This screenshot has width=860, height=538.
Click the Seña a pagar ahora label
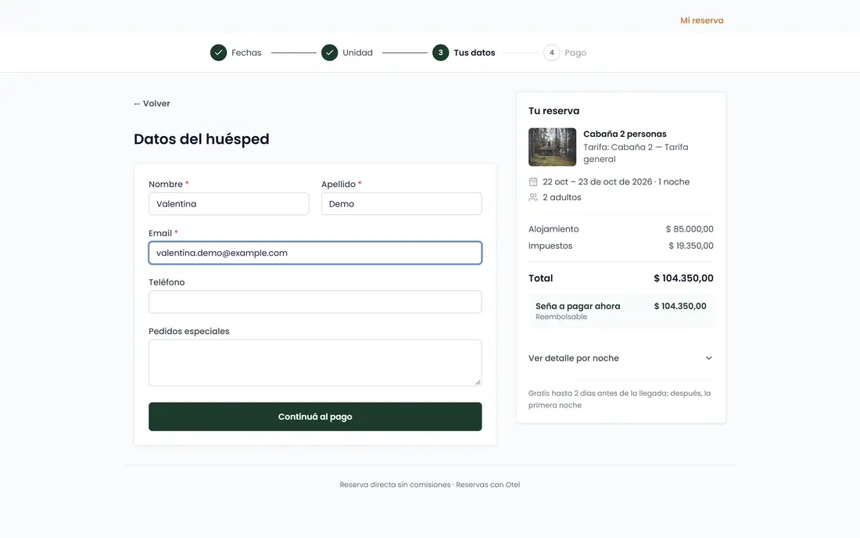tap(578, 306)
